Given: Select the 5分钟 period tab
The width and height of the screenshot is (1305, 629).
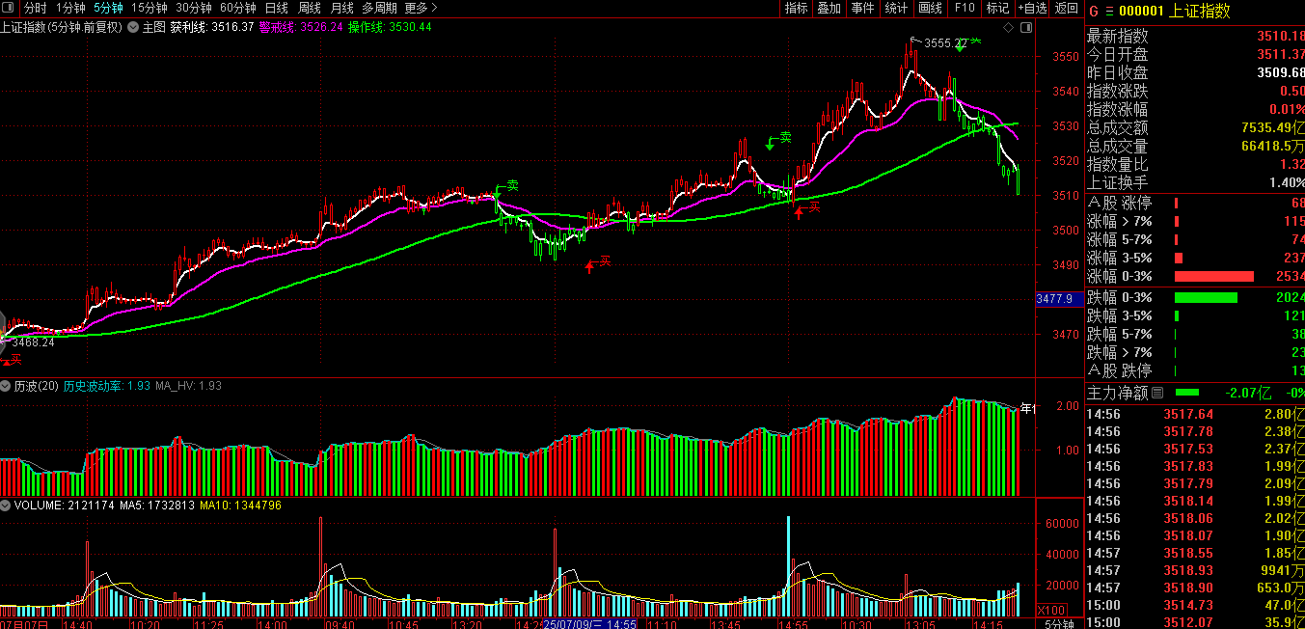Looking at the screenshot, I should (x=108, y=8).
